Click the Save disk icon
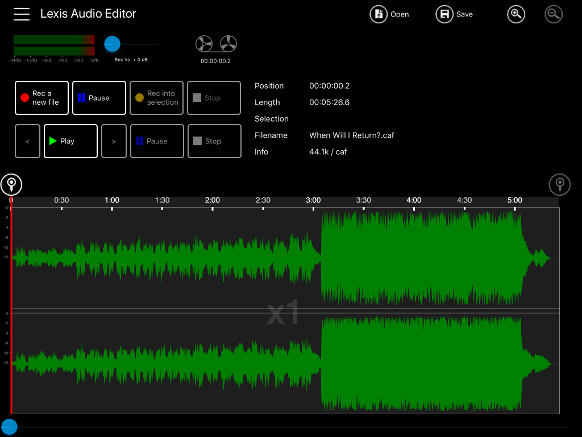 pos(444,14)
